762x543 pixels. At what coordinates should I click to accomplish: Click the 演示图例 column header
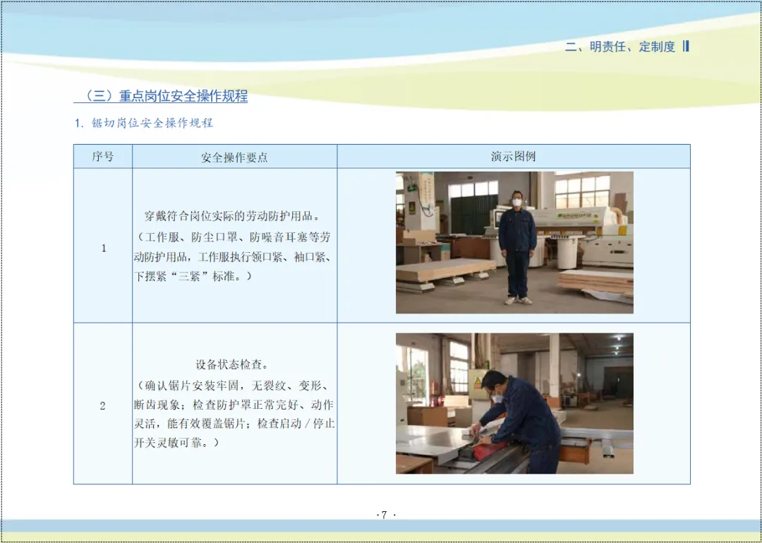coord(513,157)
